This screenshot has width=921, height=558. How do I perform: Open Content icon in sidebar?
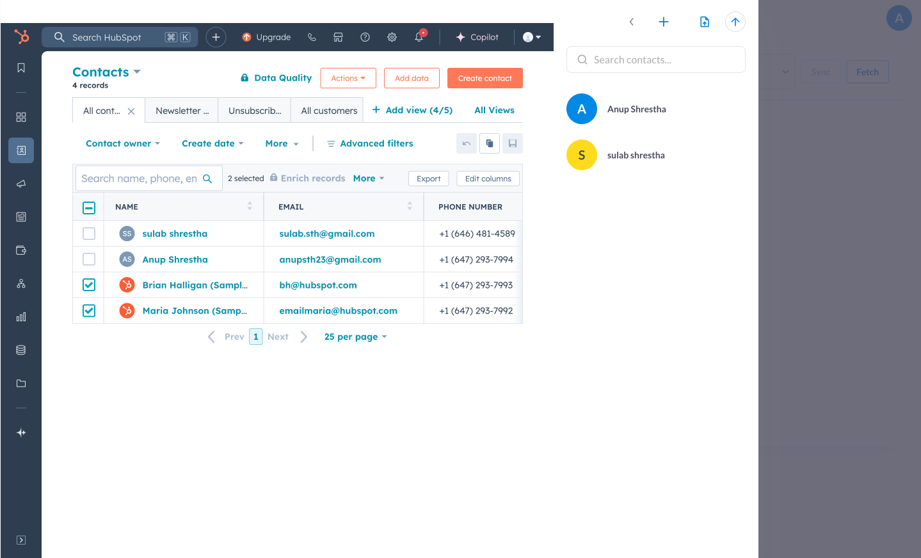(21, 217)
